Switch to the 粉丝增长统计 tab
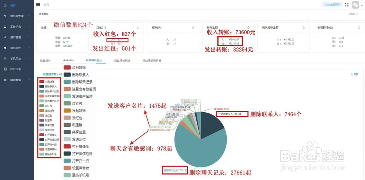This screenshot has width=365, height=180. coord(122,60)
